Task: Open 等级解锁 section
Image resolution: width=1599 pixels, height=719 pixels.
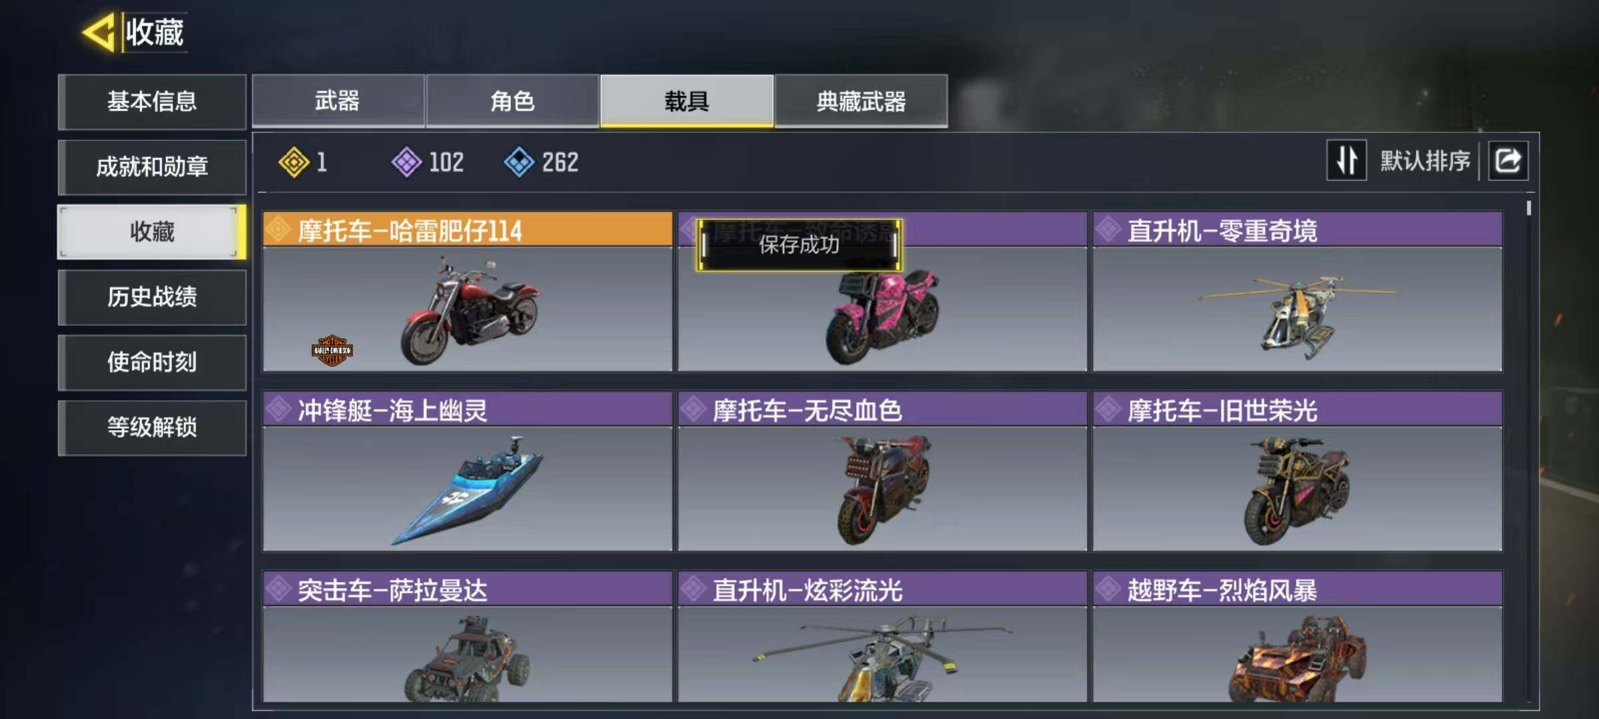Action: (152, 428)
